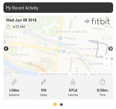The image size is (116, 109).
Task: Click the My Recent Activity header
Action: 58,8
